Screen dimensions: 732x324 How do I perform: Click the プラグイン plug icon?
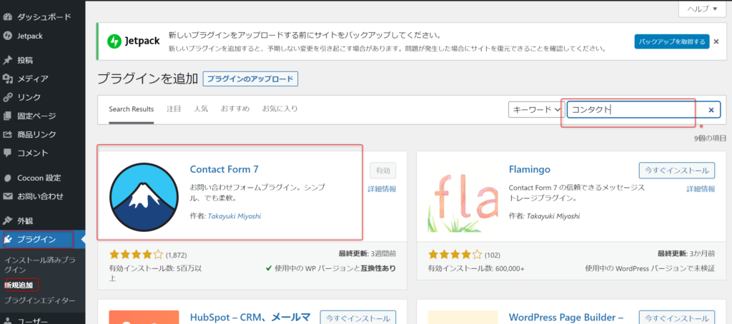pyautogui.click(x=7, y=240)
